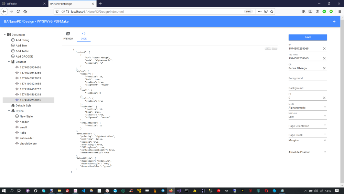Go back to previous page

coord(4,11)
